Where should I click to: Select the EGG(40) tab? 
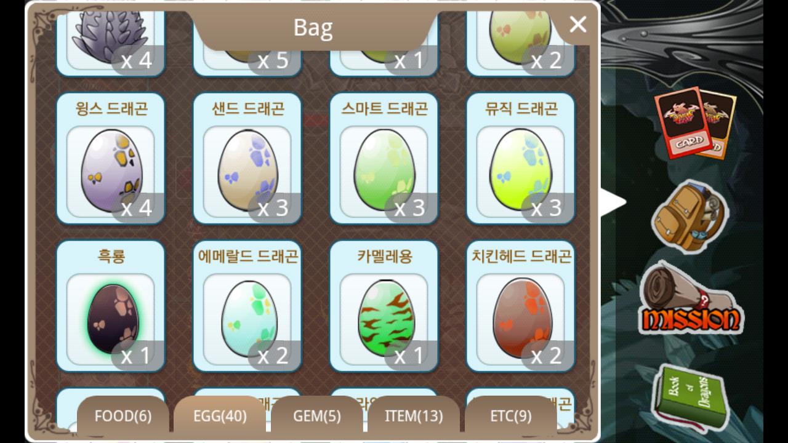220,416
